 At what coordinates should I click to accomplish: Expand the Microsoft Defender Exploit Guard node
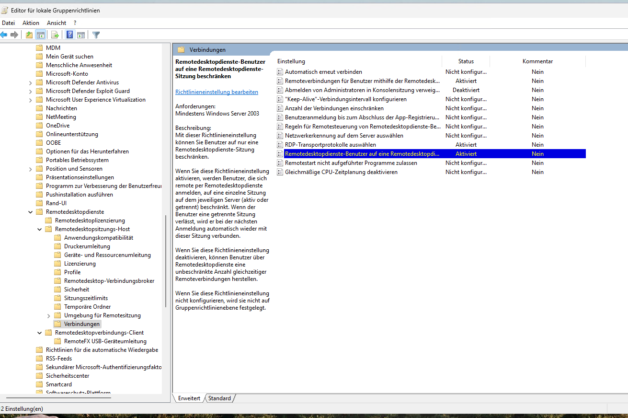click(31, 91)
